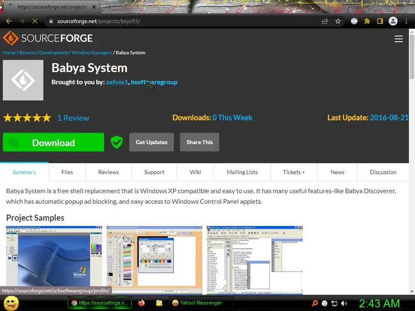
Task: Switch to the Reviews tab
Action: point(109,172)
